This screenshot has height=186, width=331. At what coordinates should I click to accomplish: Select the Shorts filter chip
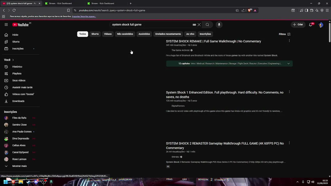coord(95,34)
